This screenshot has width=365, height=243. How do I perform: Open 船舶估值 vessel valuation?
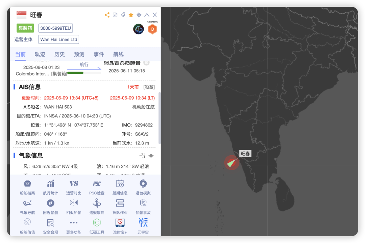[x=27, y=226]
